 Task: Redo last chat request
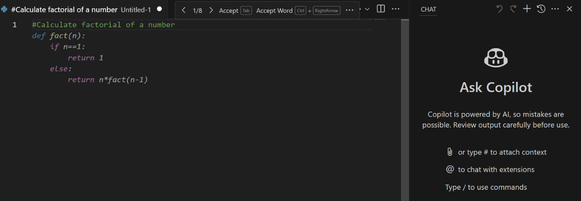513,9
